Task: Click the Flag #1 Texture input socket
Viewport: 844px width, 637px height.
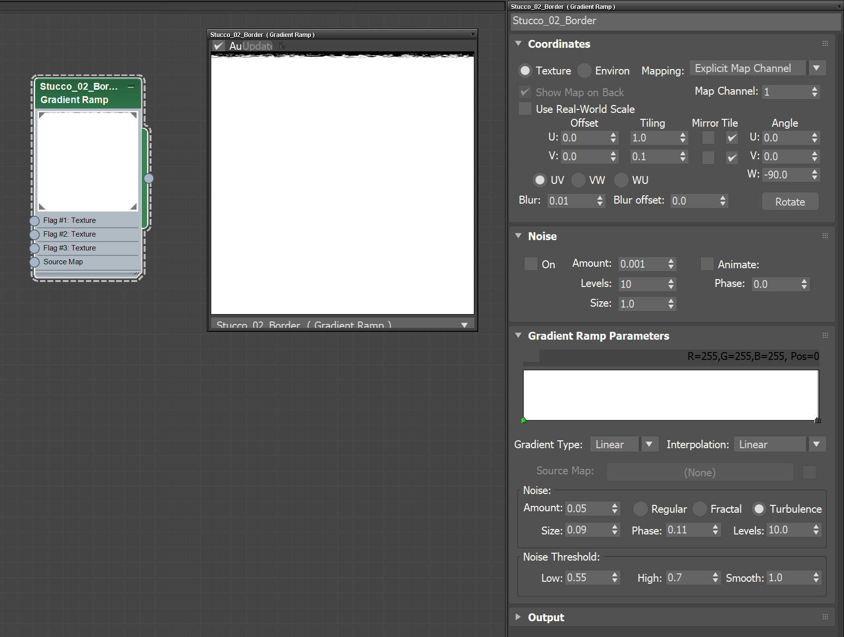Action: click(x=35, y=221)
